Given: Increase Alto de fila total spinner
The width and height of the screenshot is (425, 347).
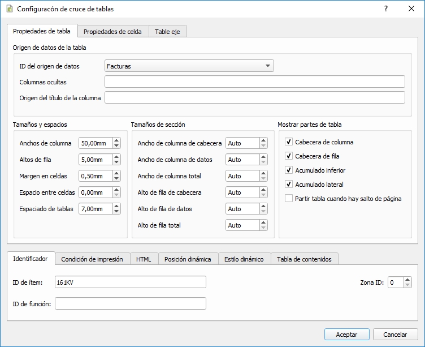Looking at the screenshot, I should (x=263, y=222).
